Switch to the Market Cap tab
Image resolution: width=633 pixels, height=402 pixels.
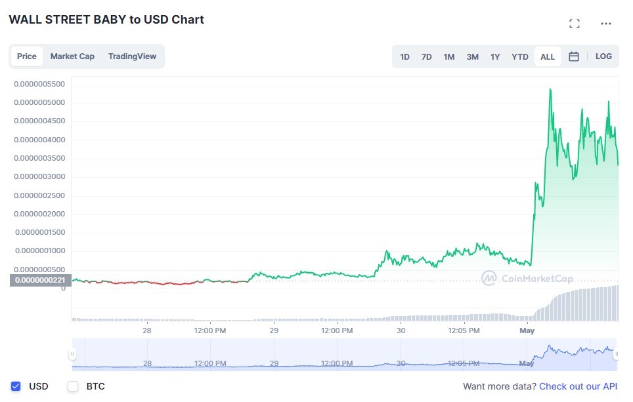click(x=72, y=56)
